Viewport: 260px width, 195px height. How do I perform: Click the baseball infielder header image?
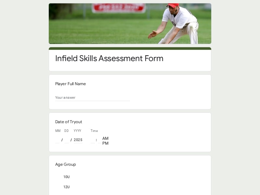coord(130,23)
